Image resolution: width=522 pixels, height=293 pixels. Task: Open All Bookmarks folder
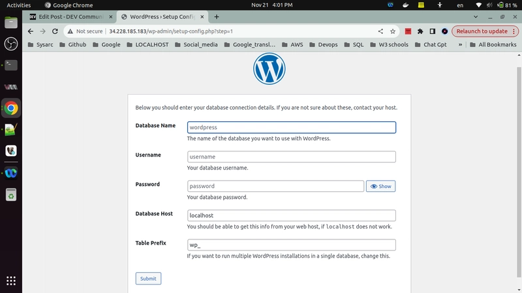point(493,44)
